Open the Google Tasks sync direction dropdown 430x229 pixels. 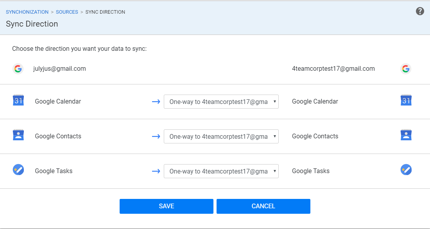[221, 171]
